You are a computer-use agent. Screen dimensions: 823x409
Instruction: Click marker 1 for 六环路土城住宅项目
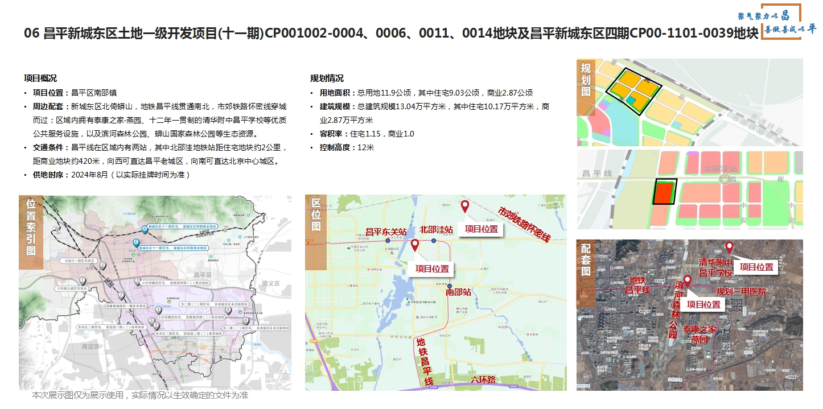tap(83, 280)
